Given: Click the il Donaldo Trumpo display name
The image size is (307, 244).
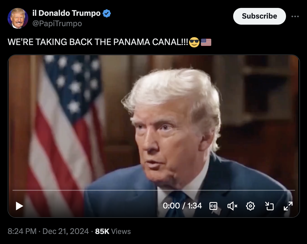Looking at the screenshot, I should [67, 13].
